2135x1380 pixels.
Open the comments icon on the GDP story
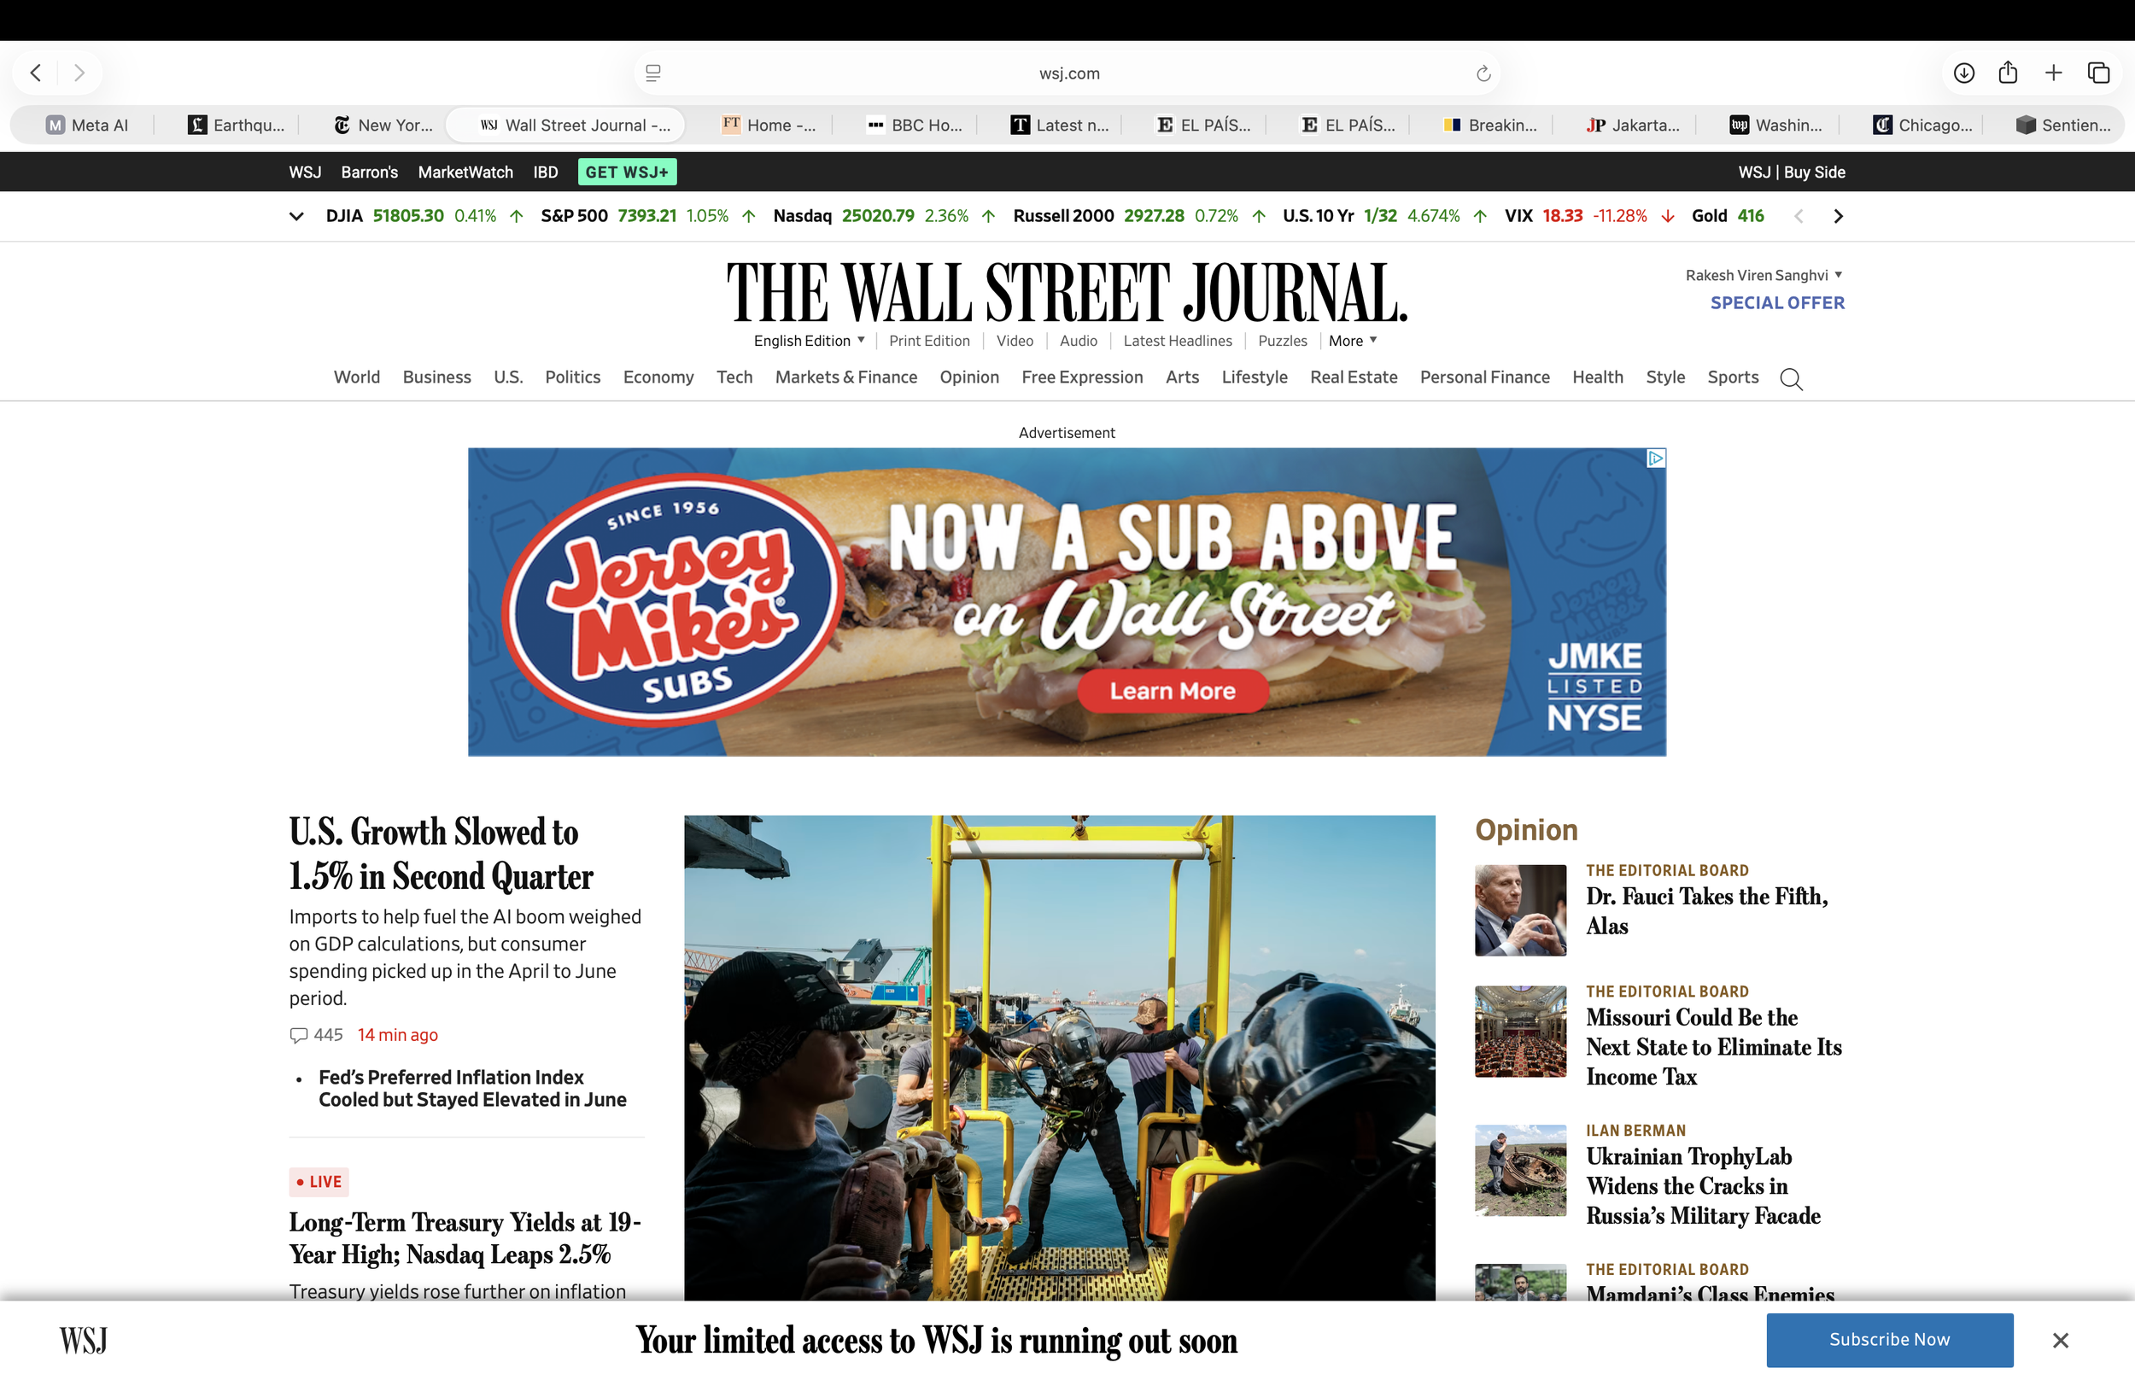click(x=298, y=1035)
